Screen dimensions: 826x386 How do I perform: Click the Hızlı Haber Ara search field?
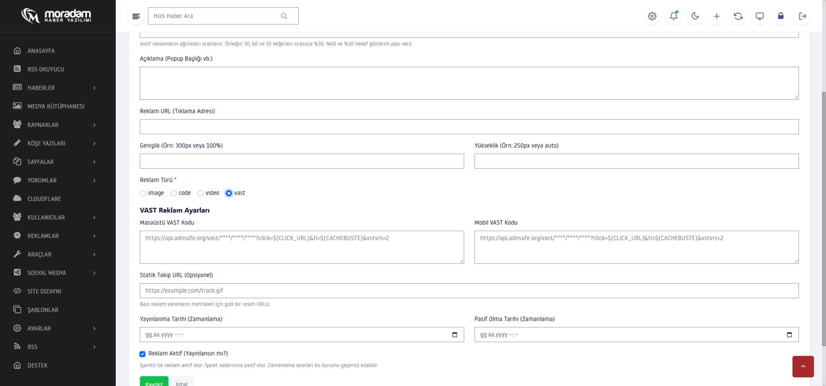click(223, 16)
